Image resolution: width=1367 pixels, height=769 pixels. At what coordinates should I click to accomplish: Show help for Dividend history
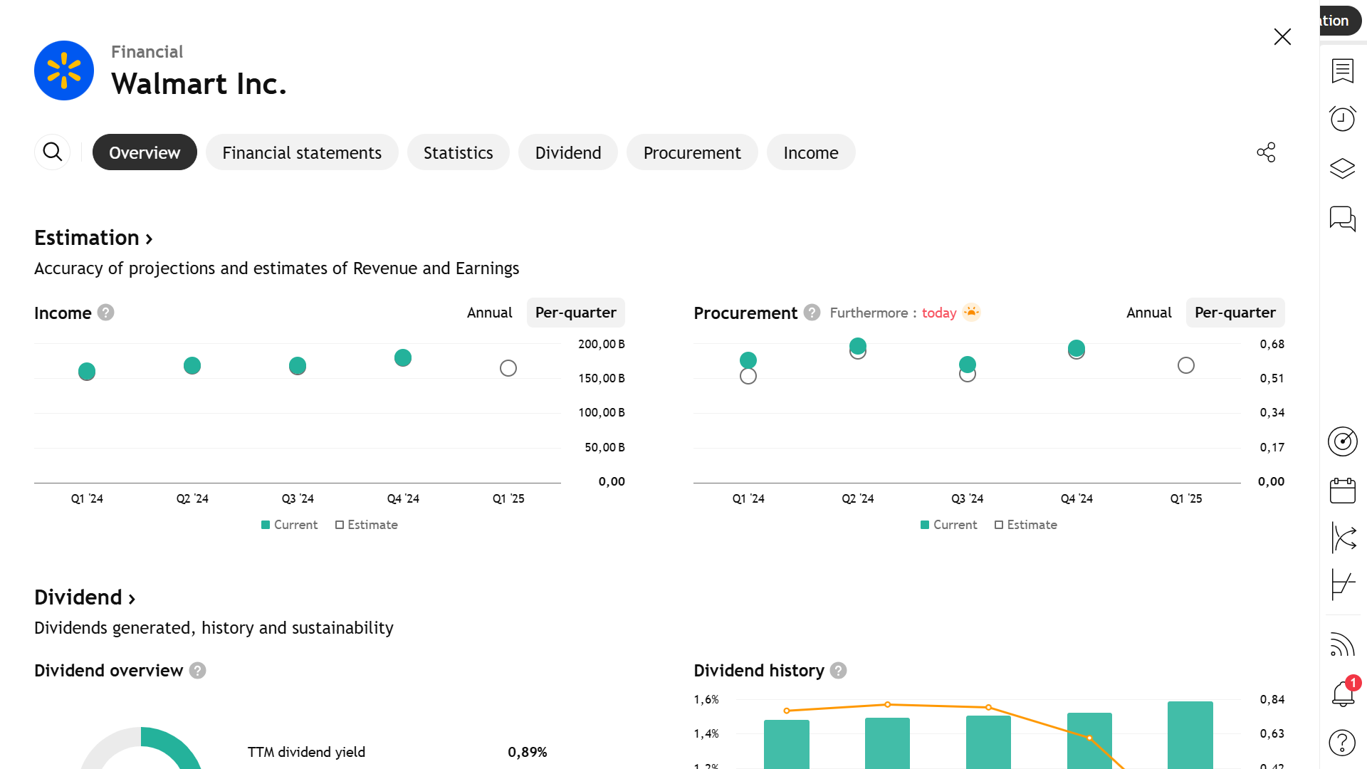tap(839, 671)
